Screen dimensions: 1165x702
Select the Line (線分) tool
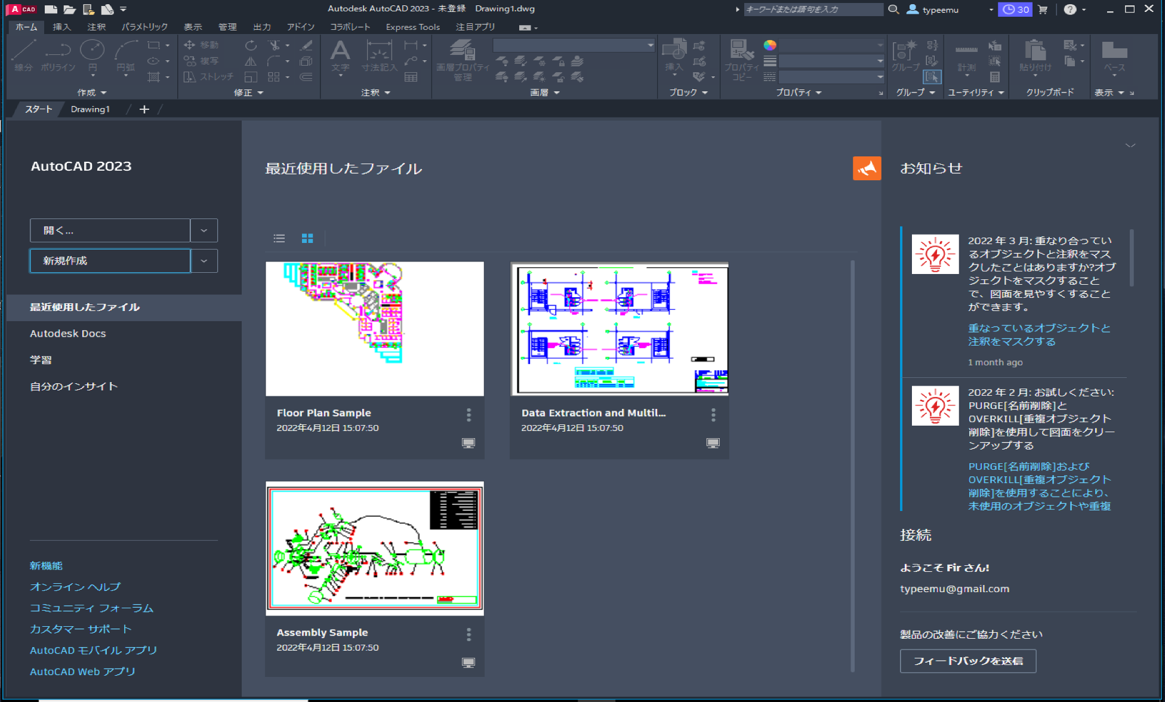pyautogui.click(x=24, y=55)
